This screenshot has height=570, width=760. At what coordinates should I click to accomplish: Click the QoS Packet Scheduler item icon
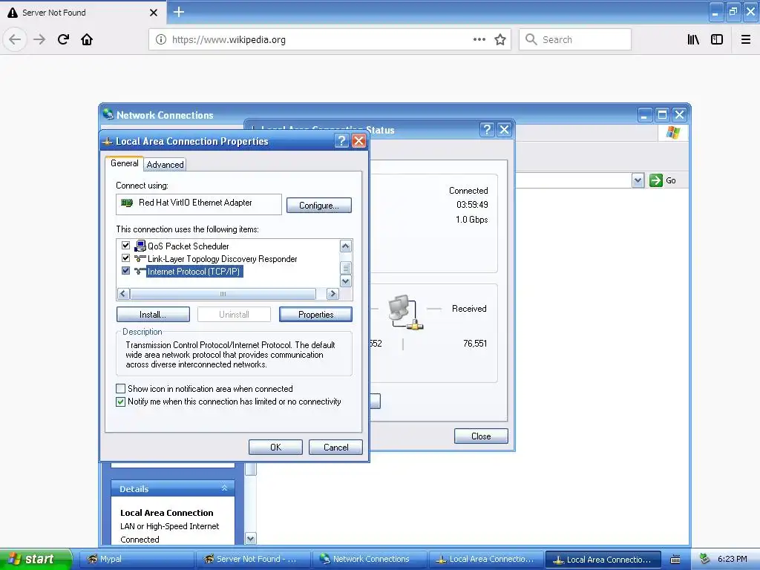140,246
